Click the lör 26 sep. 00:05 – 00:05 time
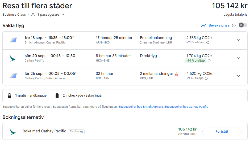250x143 pixels. [x=51, y=73]
